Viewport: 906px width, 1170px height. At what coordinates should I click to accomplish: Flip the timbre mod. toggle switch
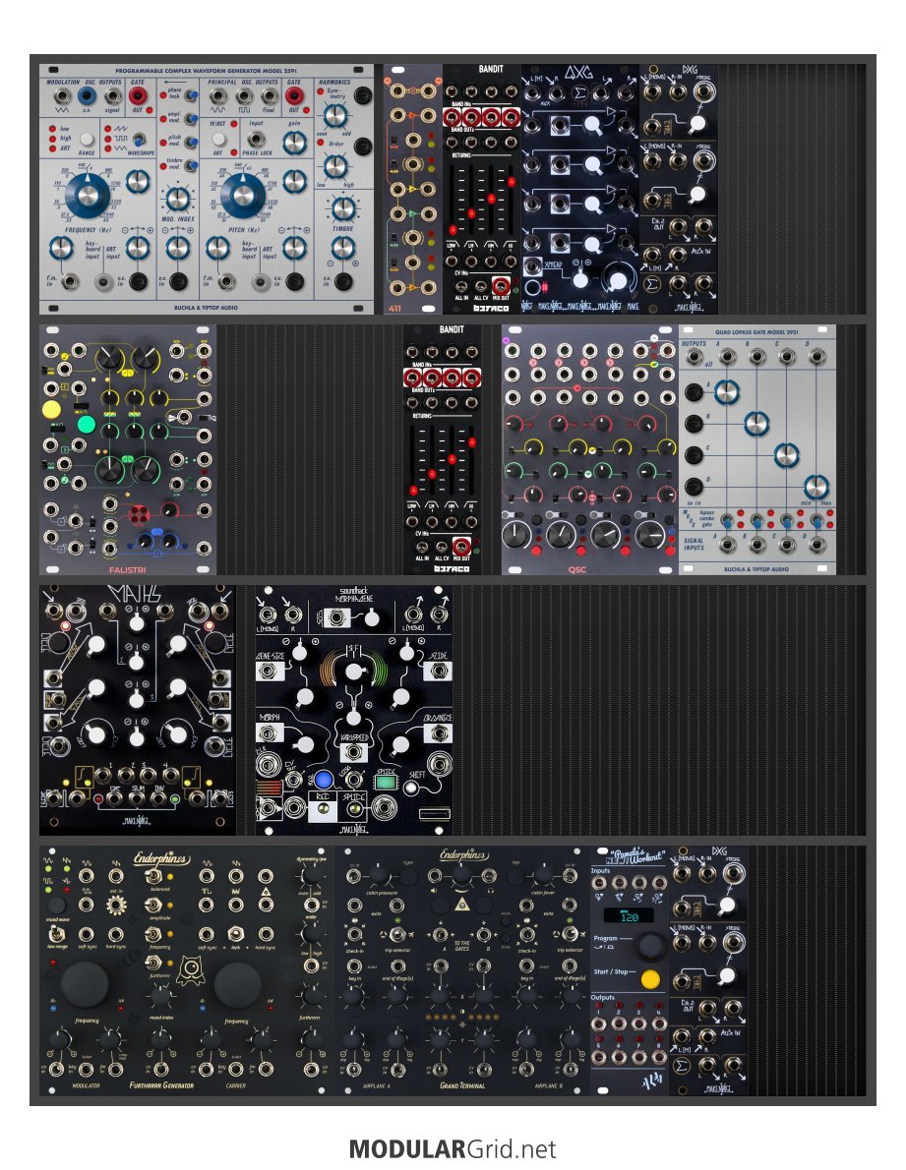(x=190, y=165)
